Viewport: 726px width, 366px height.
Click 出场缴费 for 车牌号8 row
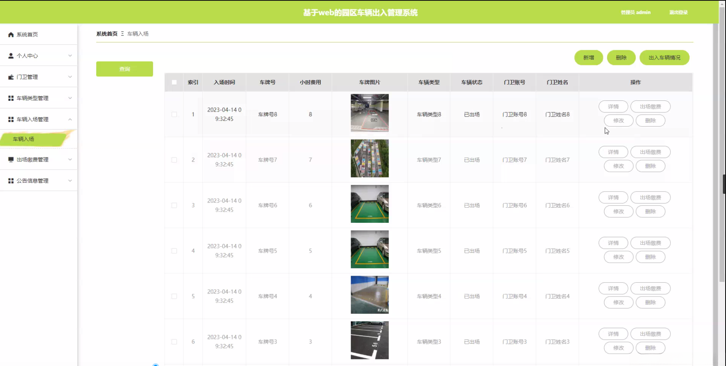click(650, 107)
